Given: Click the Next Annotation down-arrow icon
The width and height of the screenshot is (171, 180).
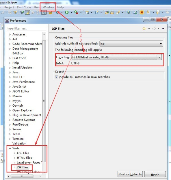Looking at the screenshot, I should point(148,12).
